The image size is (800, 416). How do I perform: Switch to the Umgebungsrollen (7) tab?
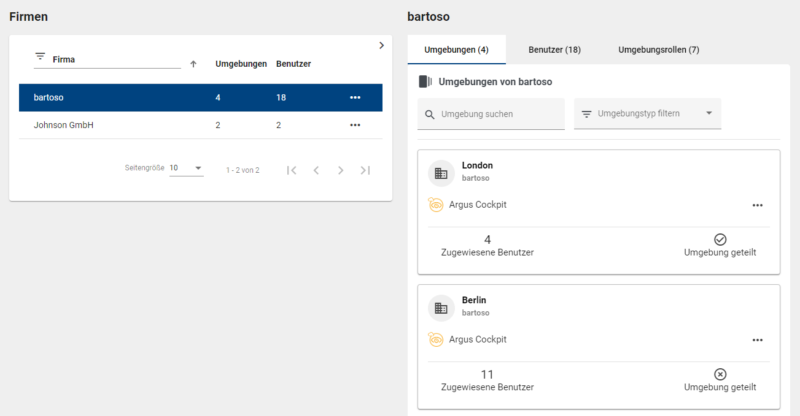[658, 50]
